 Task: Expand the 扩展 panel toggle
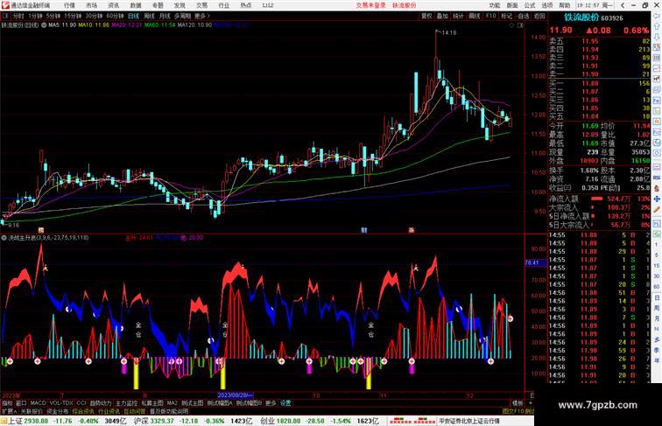point(9,411)
